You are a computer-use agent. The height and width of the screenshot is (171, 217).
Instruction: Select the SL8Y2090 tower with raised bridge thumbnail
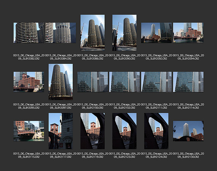(x=124, y=33)
